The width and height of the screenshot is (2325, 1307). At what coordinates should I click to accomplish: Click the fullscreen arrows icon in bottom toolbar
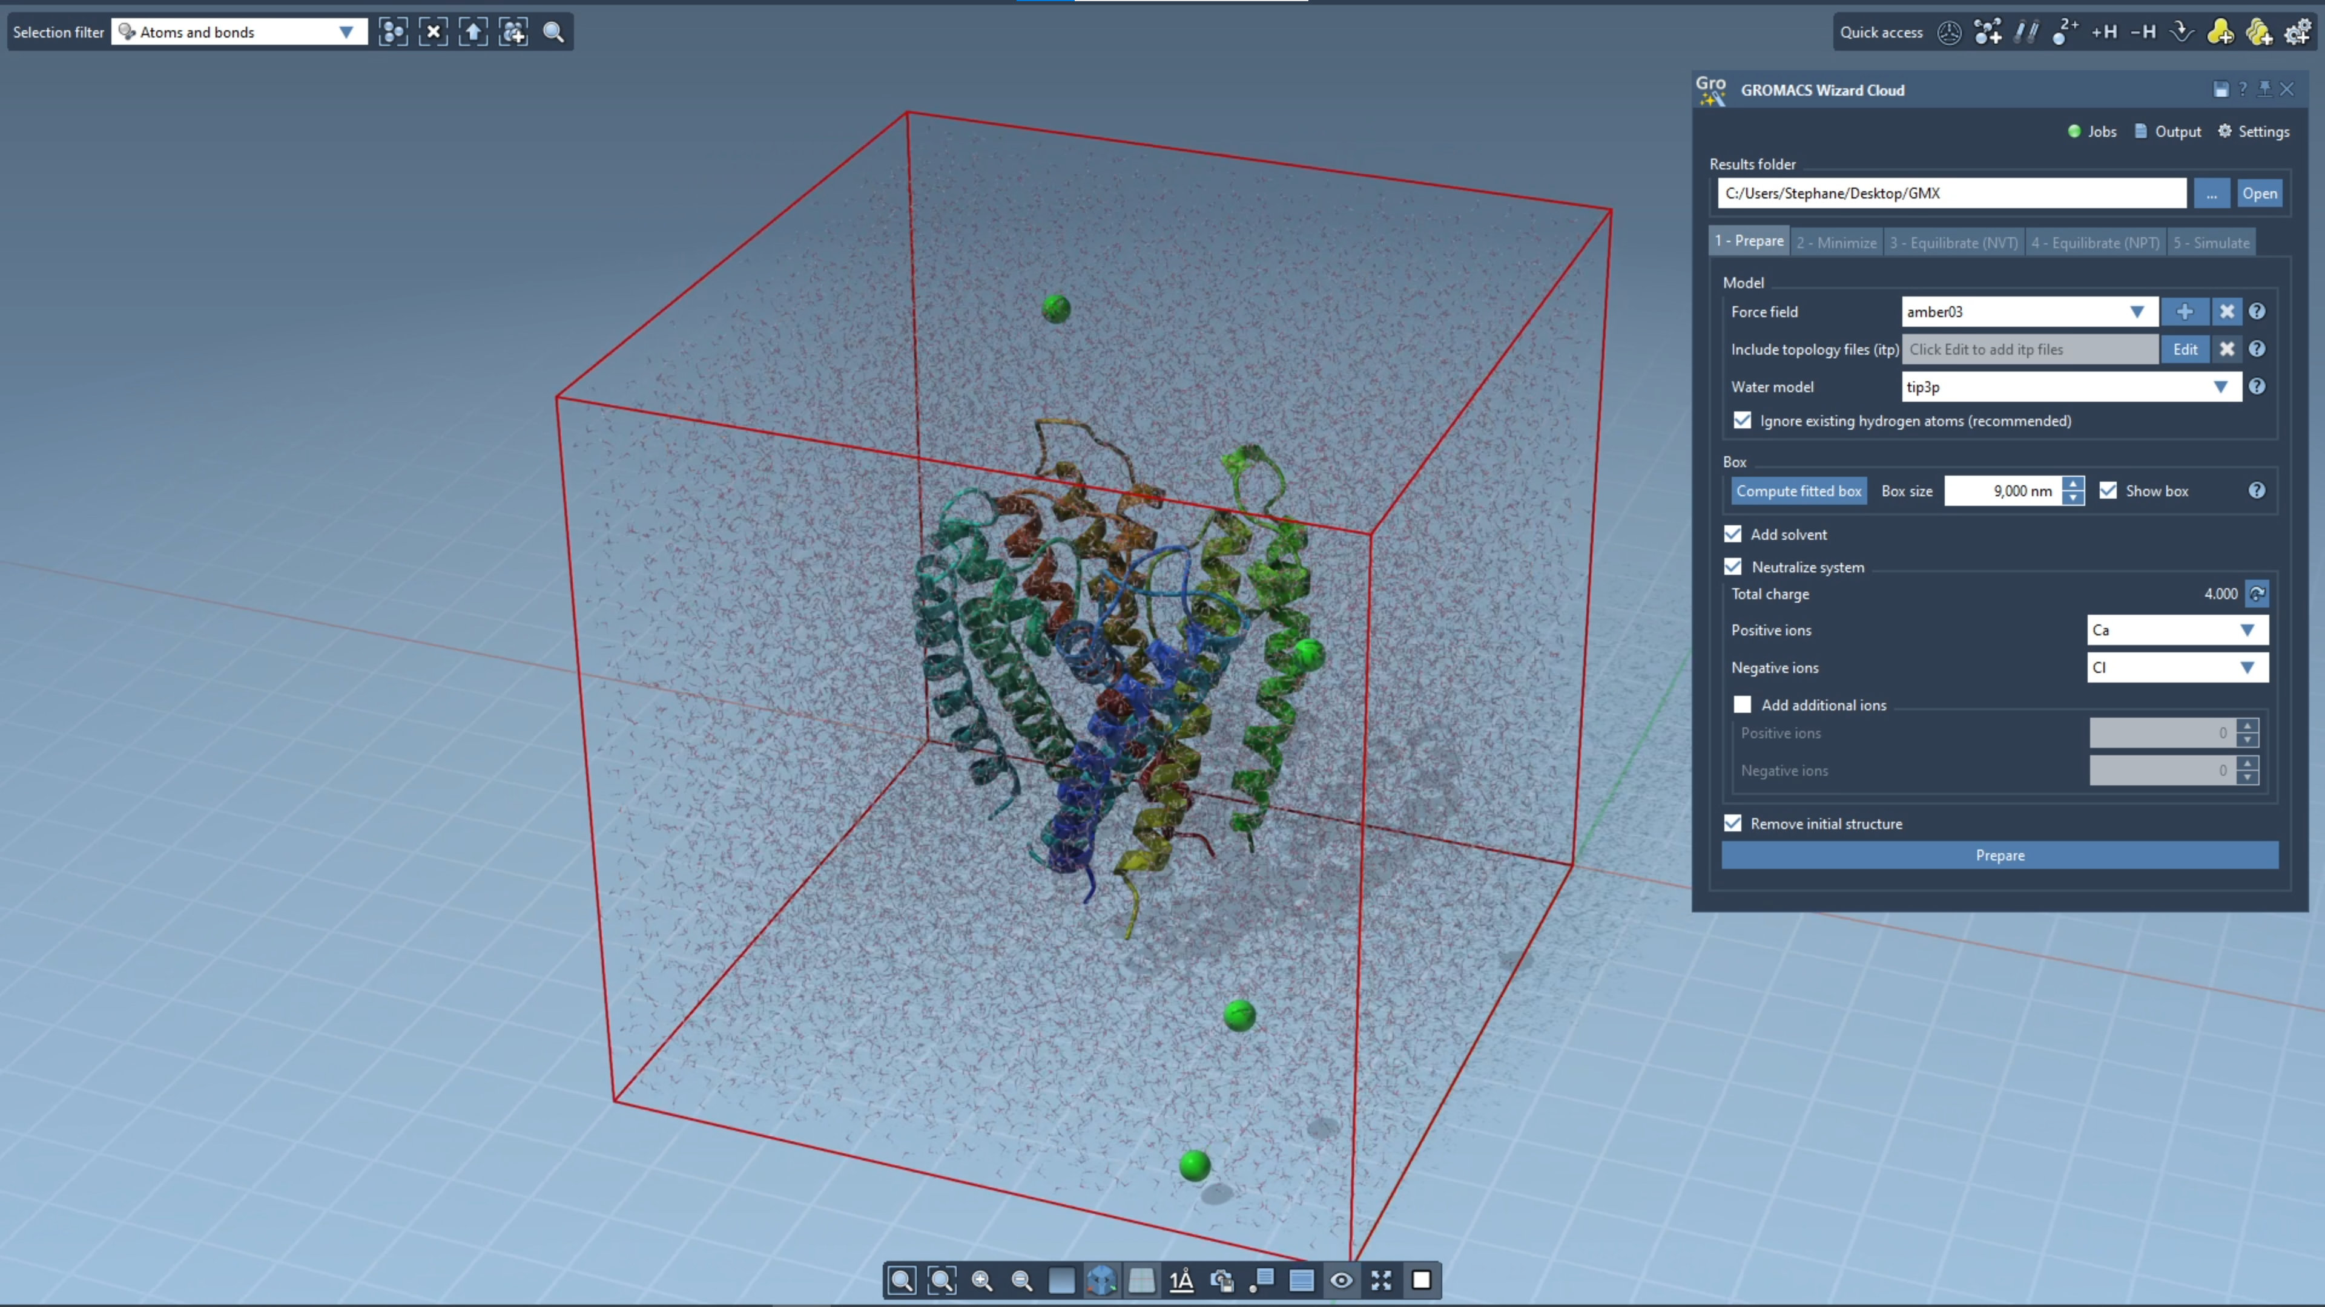1381,1280
